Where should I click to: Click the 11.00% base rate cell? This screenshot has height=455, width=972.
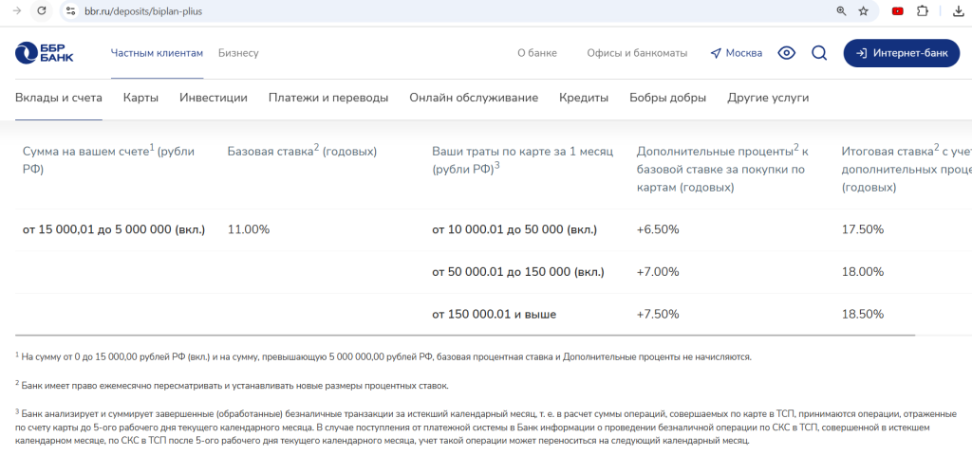pyautogui.click(x=249, y=229)
